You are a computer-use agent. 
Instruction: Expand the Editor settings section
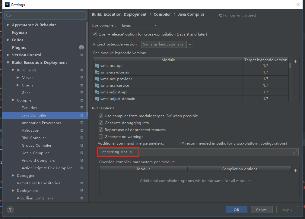pos(8,40)
